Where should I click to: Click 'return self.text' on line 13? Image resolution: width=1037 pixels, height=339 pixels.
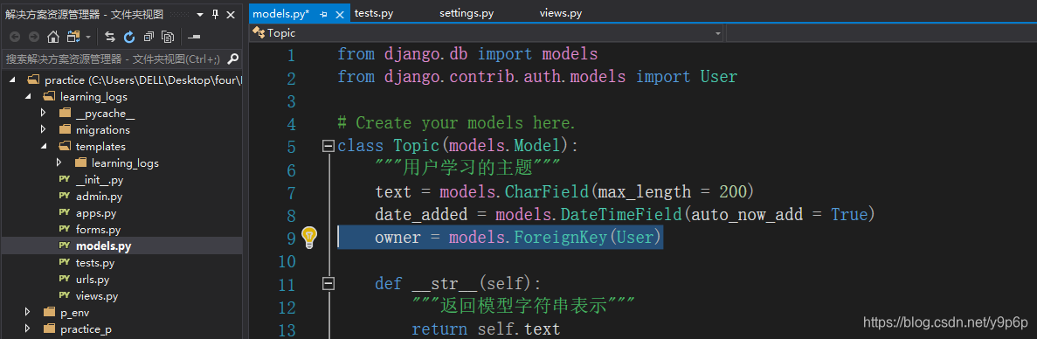click(x=486, y=329)
